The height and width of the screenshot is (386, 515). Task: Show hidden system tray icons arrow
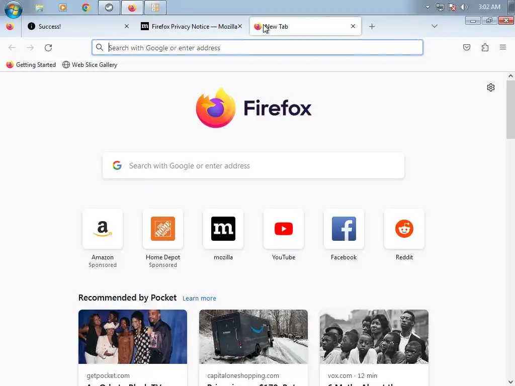(x=427, y=7)
